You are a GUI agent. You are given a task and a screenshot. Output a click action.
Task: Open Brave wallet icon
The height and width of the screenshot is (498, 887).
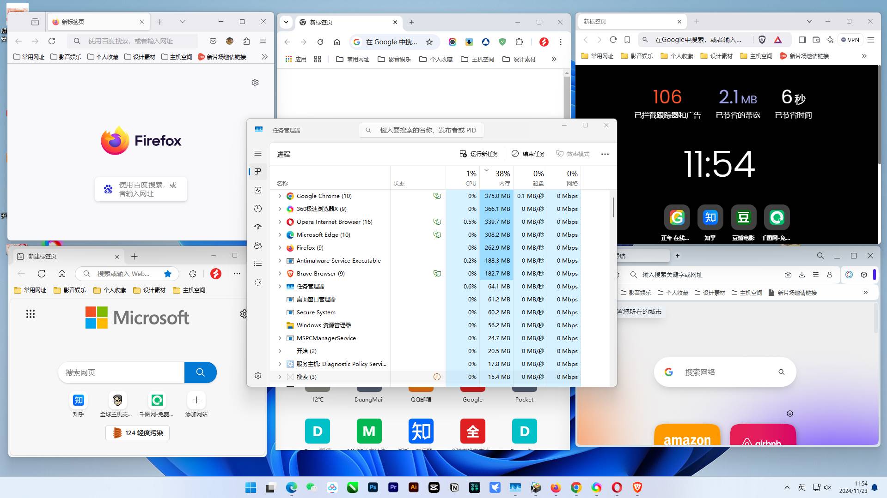click(x=816, y=40)
